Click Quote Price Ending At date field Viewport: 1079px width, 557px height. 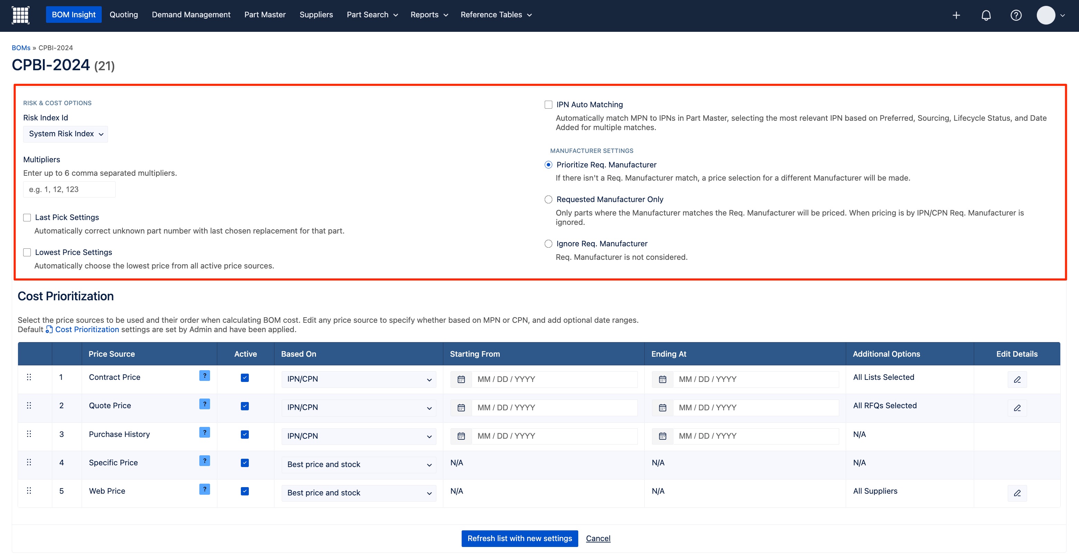[x=756, y=408]
